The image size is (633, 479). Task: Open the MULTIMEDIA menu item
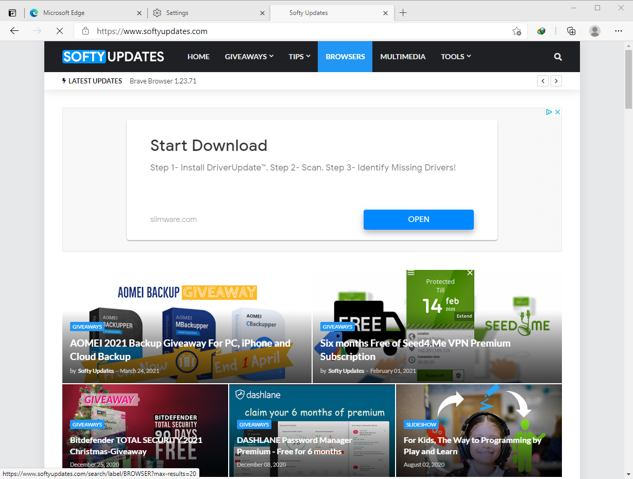pyautogui.click(x=403, y=57)
